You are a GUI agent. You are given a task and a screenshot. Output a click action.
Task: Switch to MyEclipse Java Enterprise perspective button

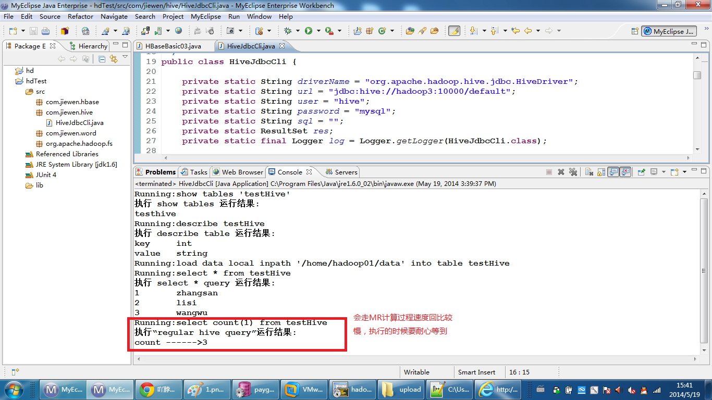point(669,31)
